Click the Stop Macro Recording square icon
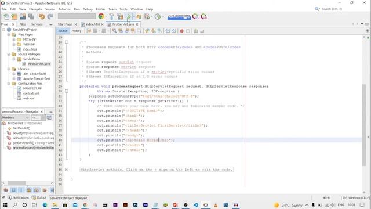This screenshot has height=209, width=371. pyautogui.click(x=188, y=31)
